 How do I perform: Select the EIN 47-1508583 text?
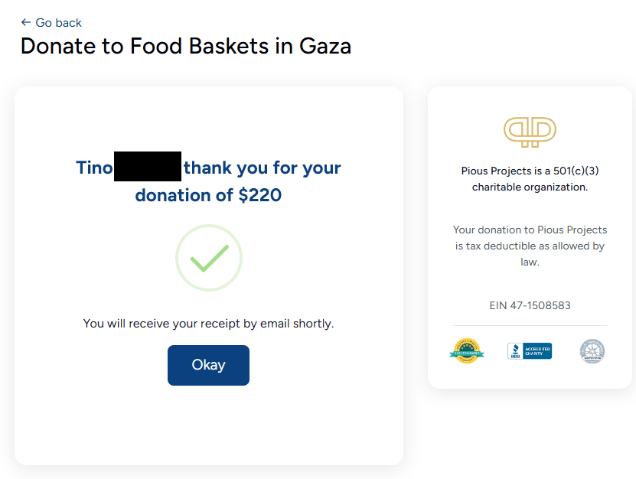tap(530, 305)
